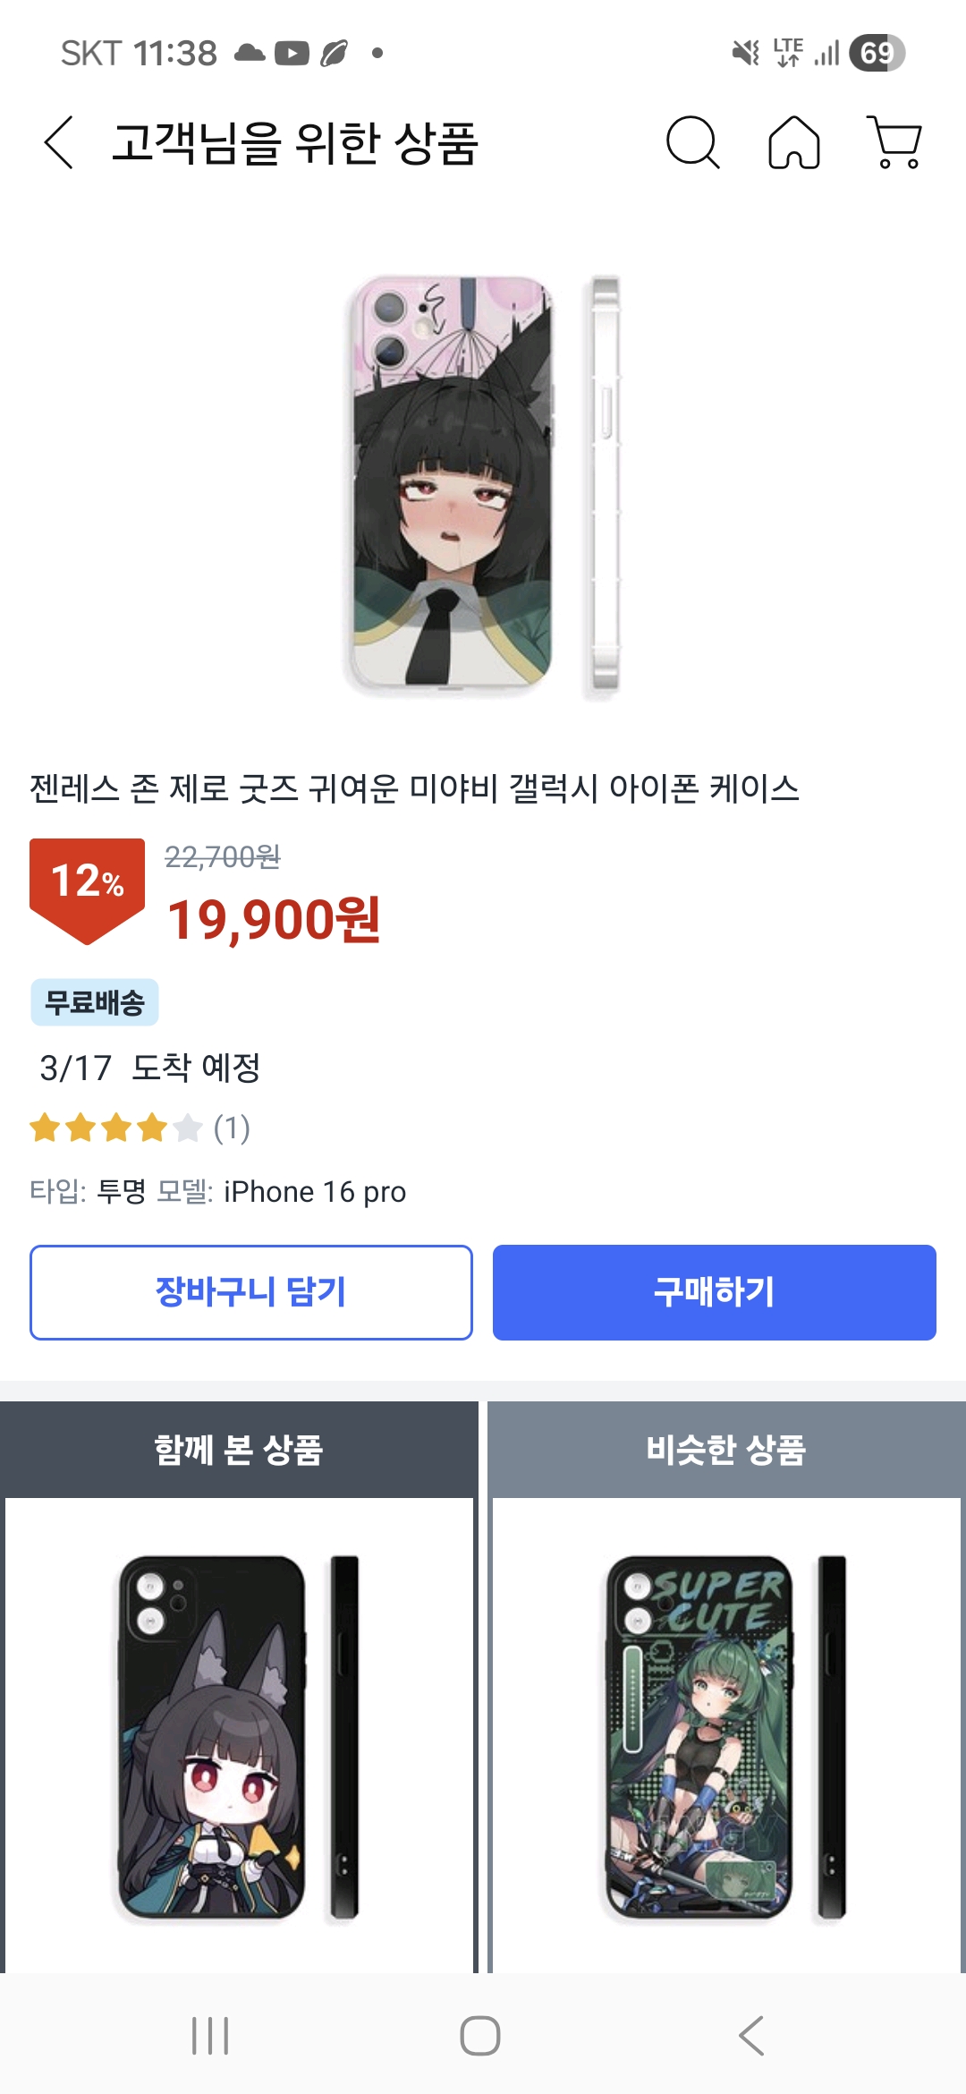The width and height of the screenshot is (966, 2094).
Task: Open the shopping cart icon
Action: pyautogui.click(x=895, y=143)
